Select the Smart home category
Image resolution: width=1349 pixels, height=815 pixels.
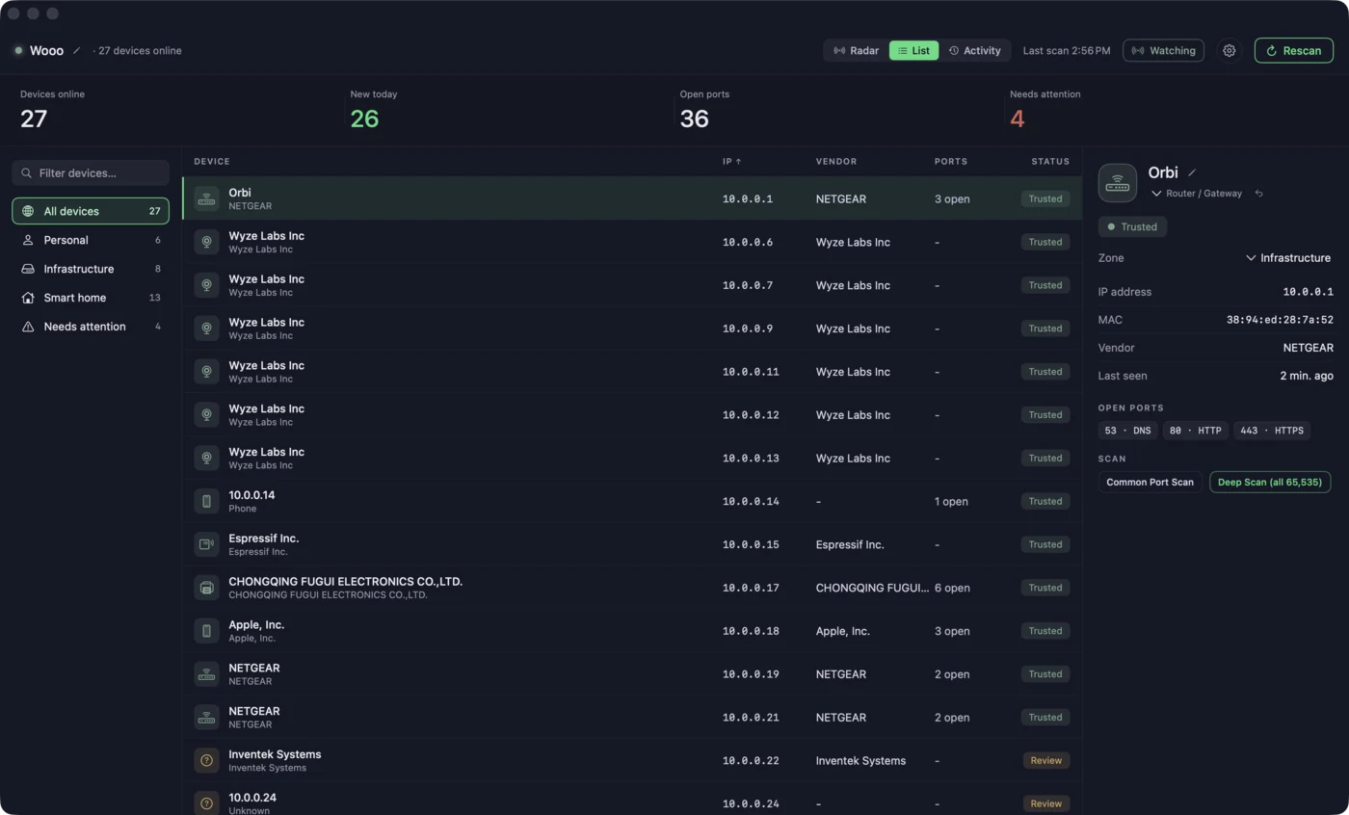coord(91,298)
